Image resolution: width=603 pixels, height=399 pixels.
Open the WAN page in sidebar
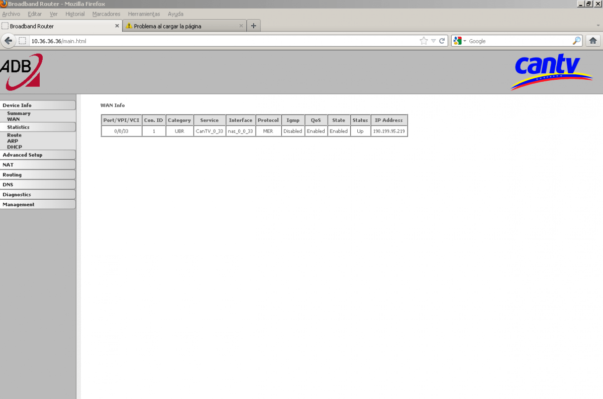14,119
